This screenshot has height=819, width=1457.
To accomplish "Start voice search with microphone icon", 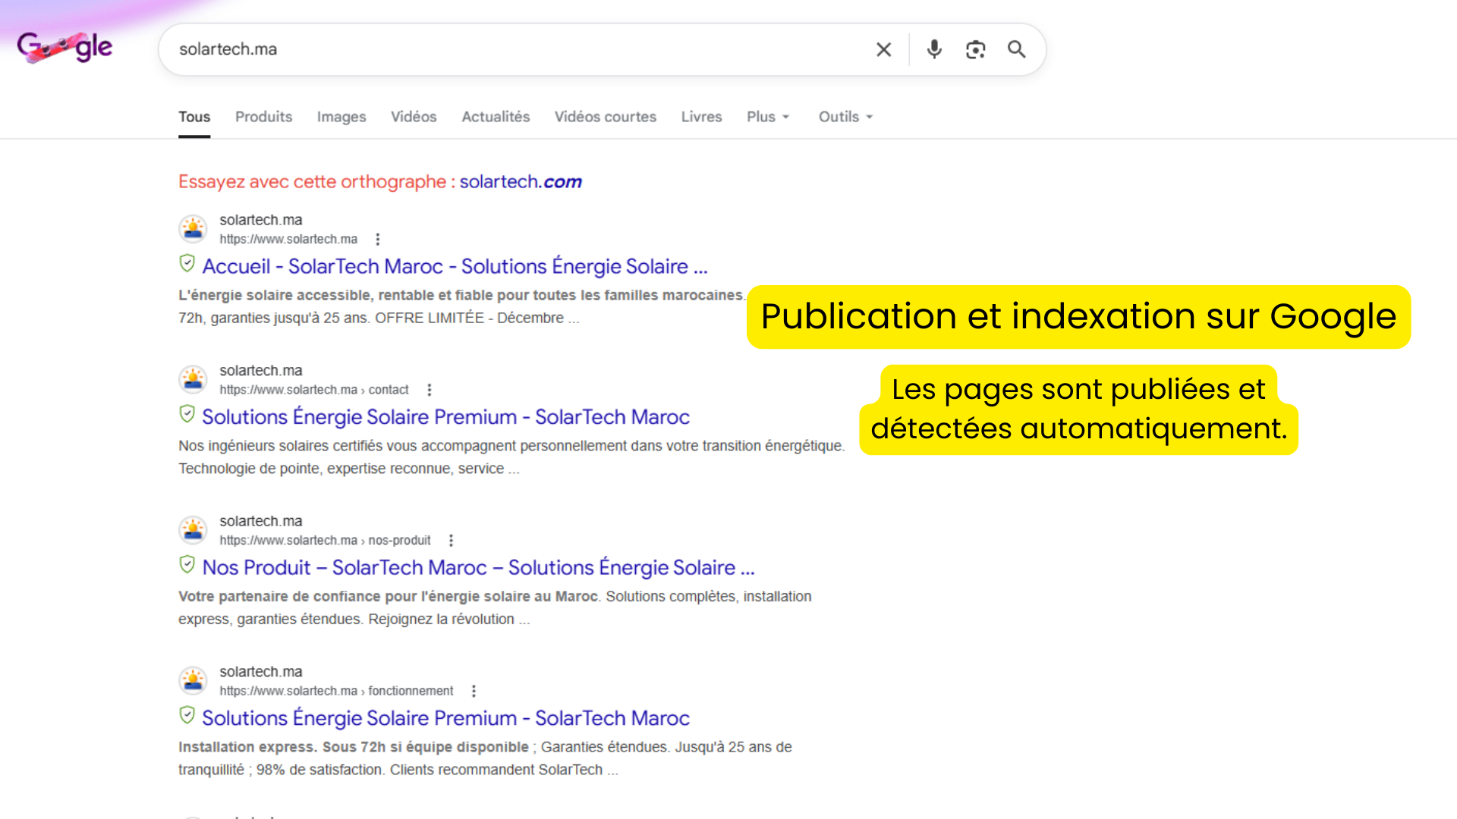I will (934, 49).
